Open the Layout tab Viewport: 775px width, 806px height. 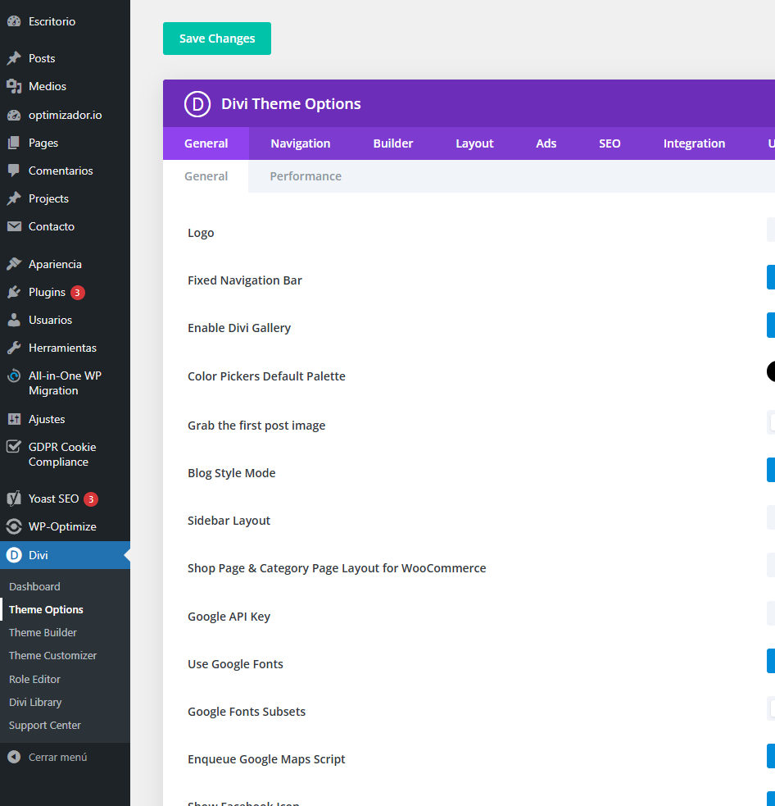[x=474, y=143]
